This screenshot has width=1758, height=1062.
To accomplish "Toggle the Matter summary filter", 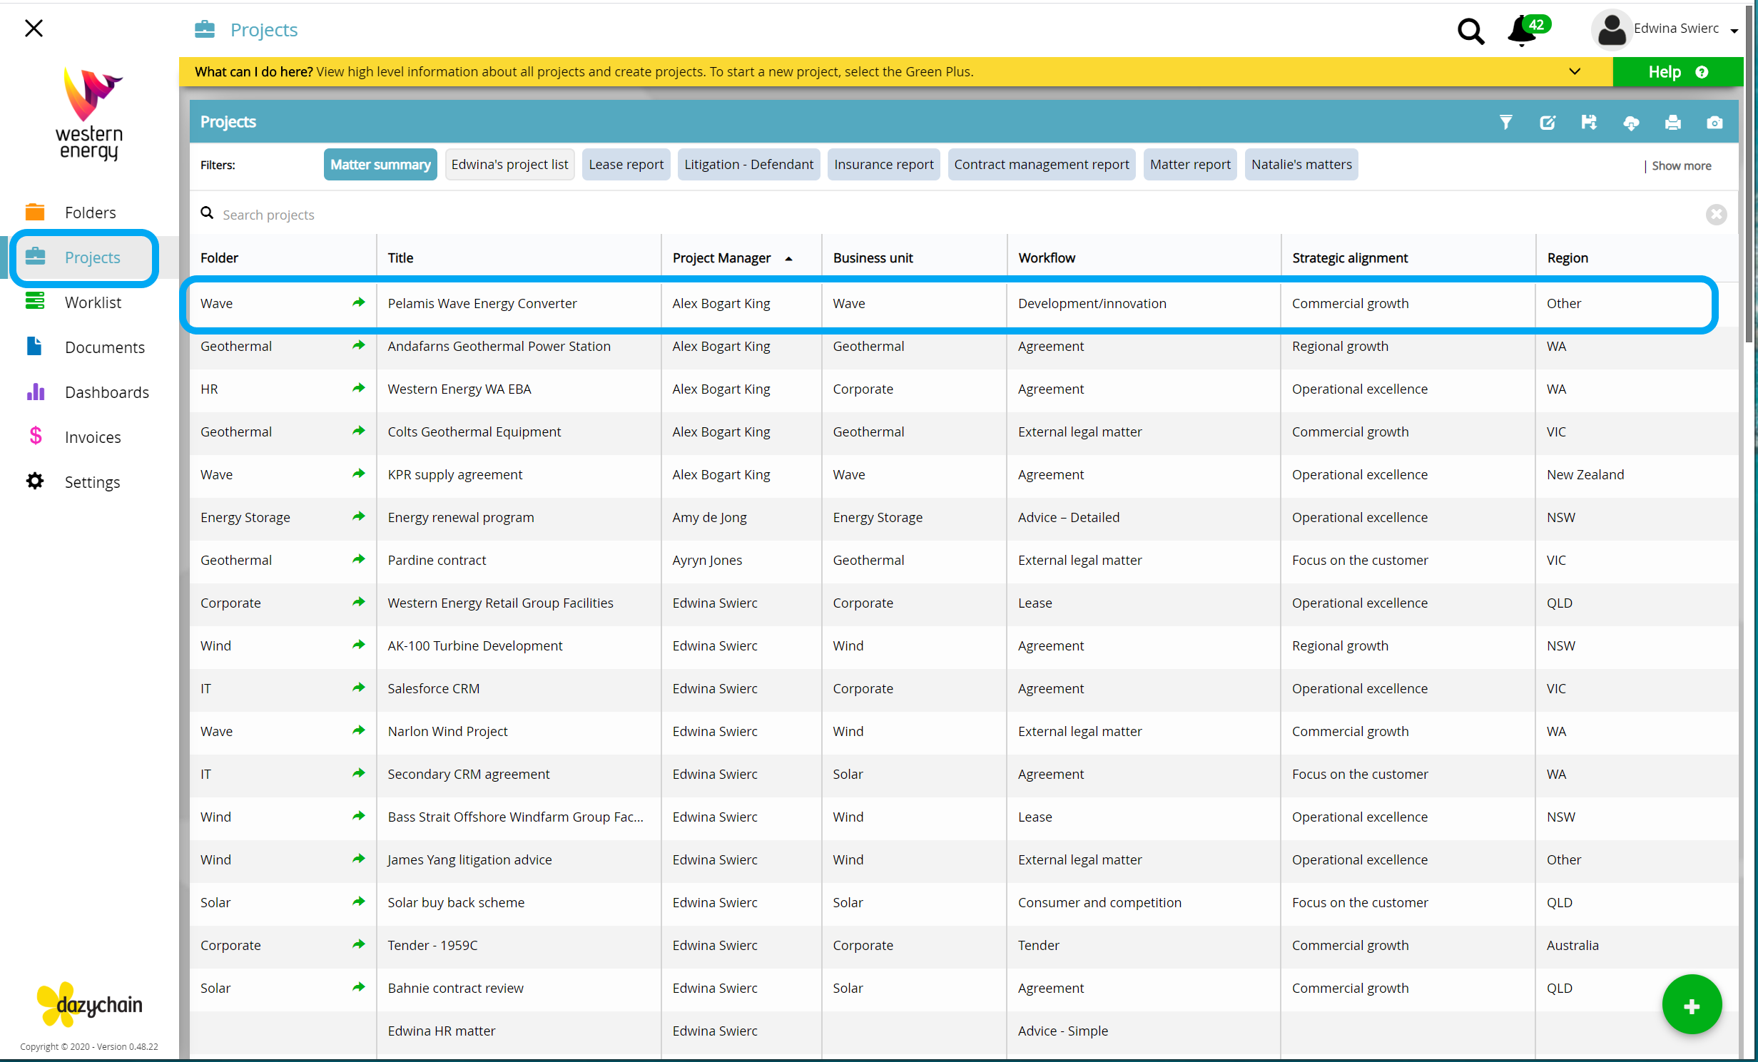I will [x=380, y=165].
